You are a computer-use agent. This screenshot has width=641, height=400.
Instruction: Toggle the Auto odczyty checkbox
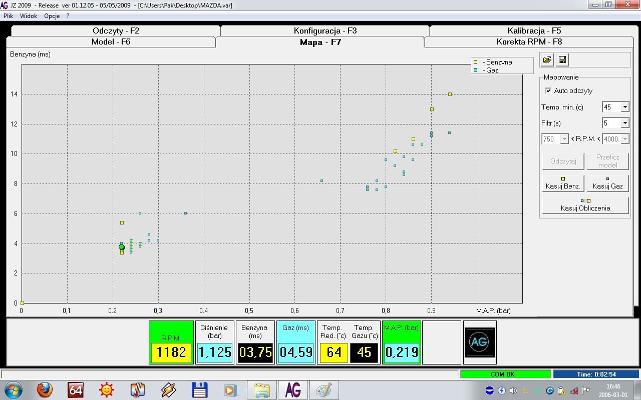click(548, 90)
